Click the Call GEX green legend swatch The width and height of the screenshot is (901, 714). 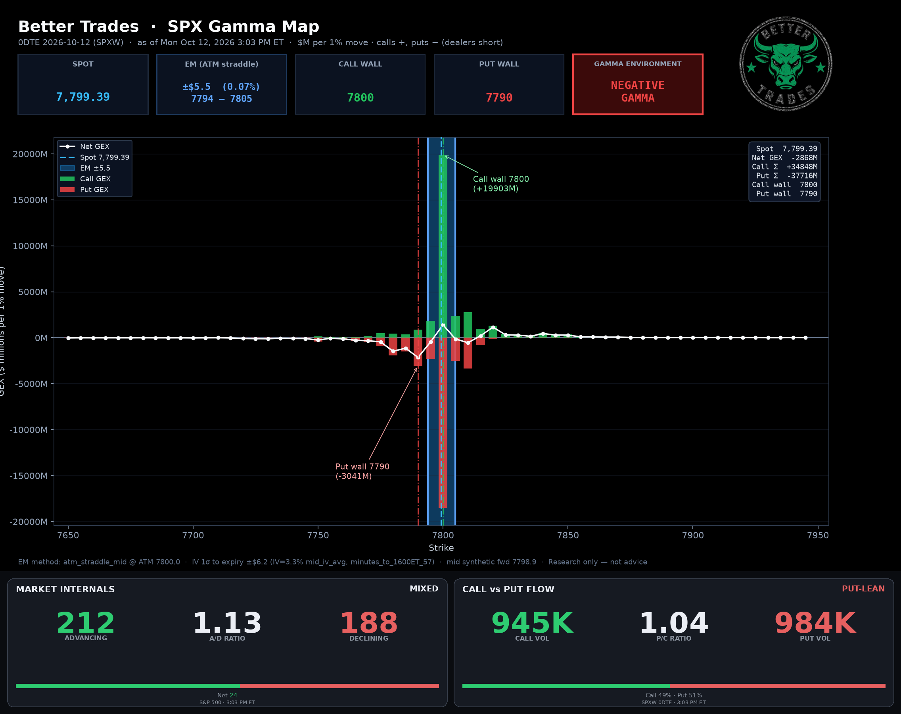[x=67, y=179]
